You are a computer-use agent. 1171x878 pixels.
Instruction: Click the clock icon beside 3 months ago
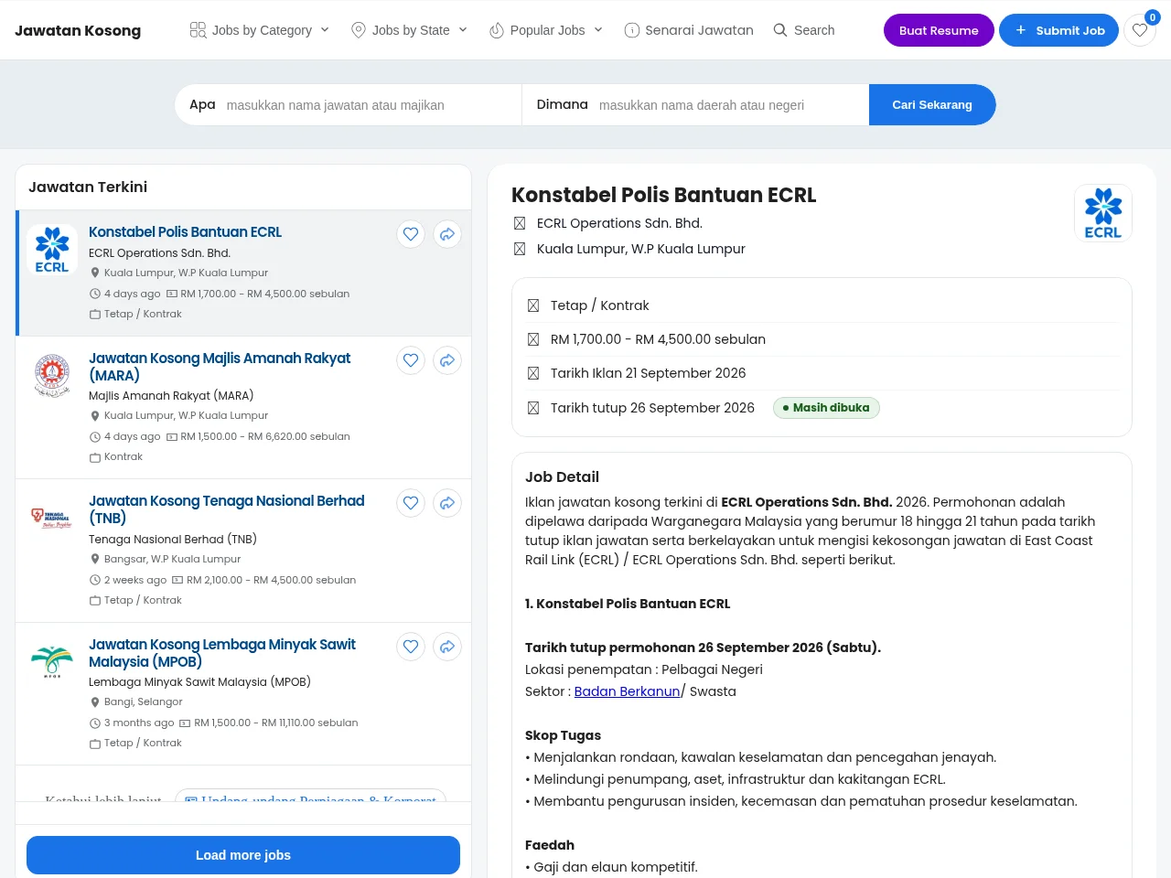pos(95,723)
